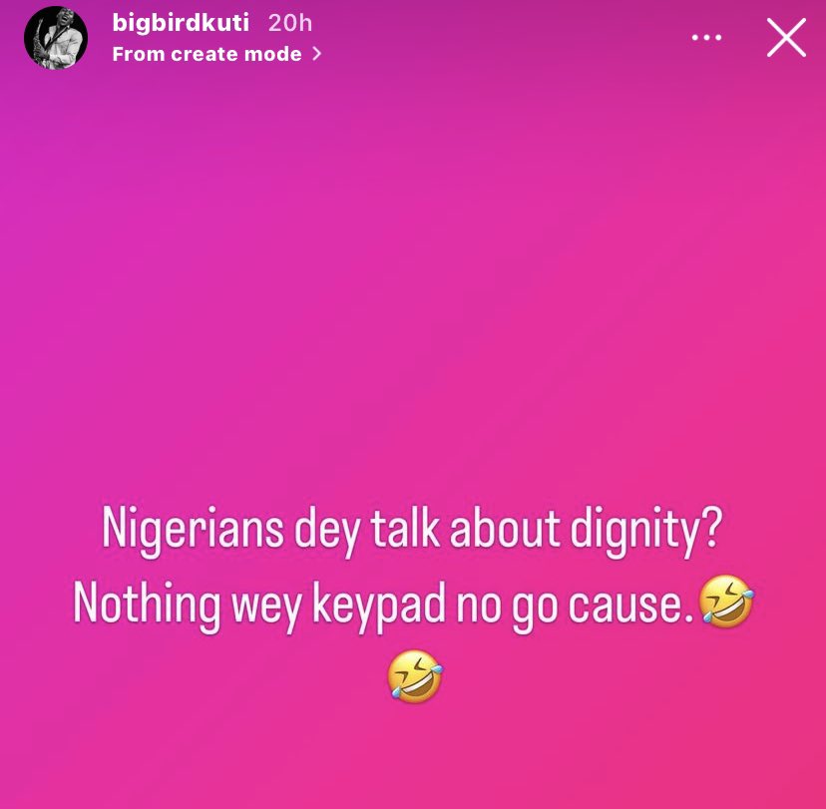Expand the chevron beside From create mode
Image resolution: width=826 pixels, height=809 pixels.
coord(316,54)
